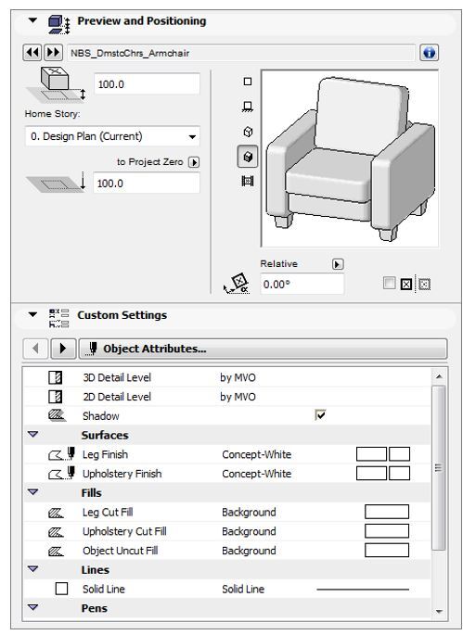Image resolution: width=463 pixels, height=635 pixels.
Task: Select the 3D wireframe preview icon
Action: point(248,132)
